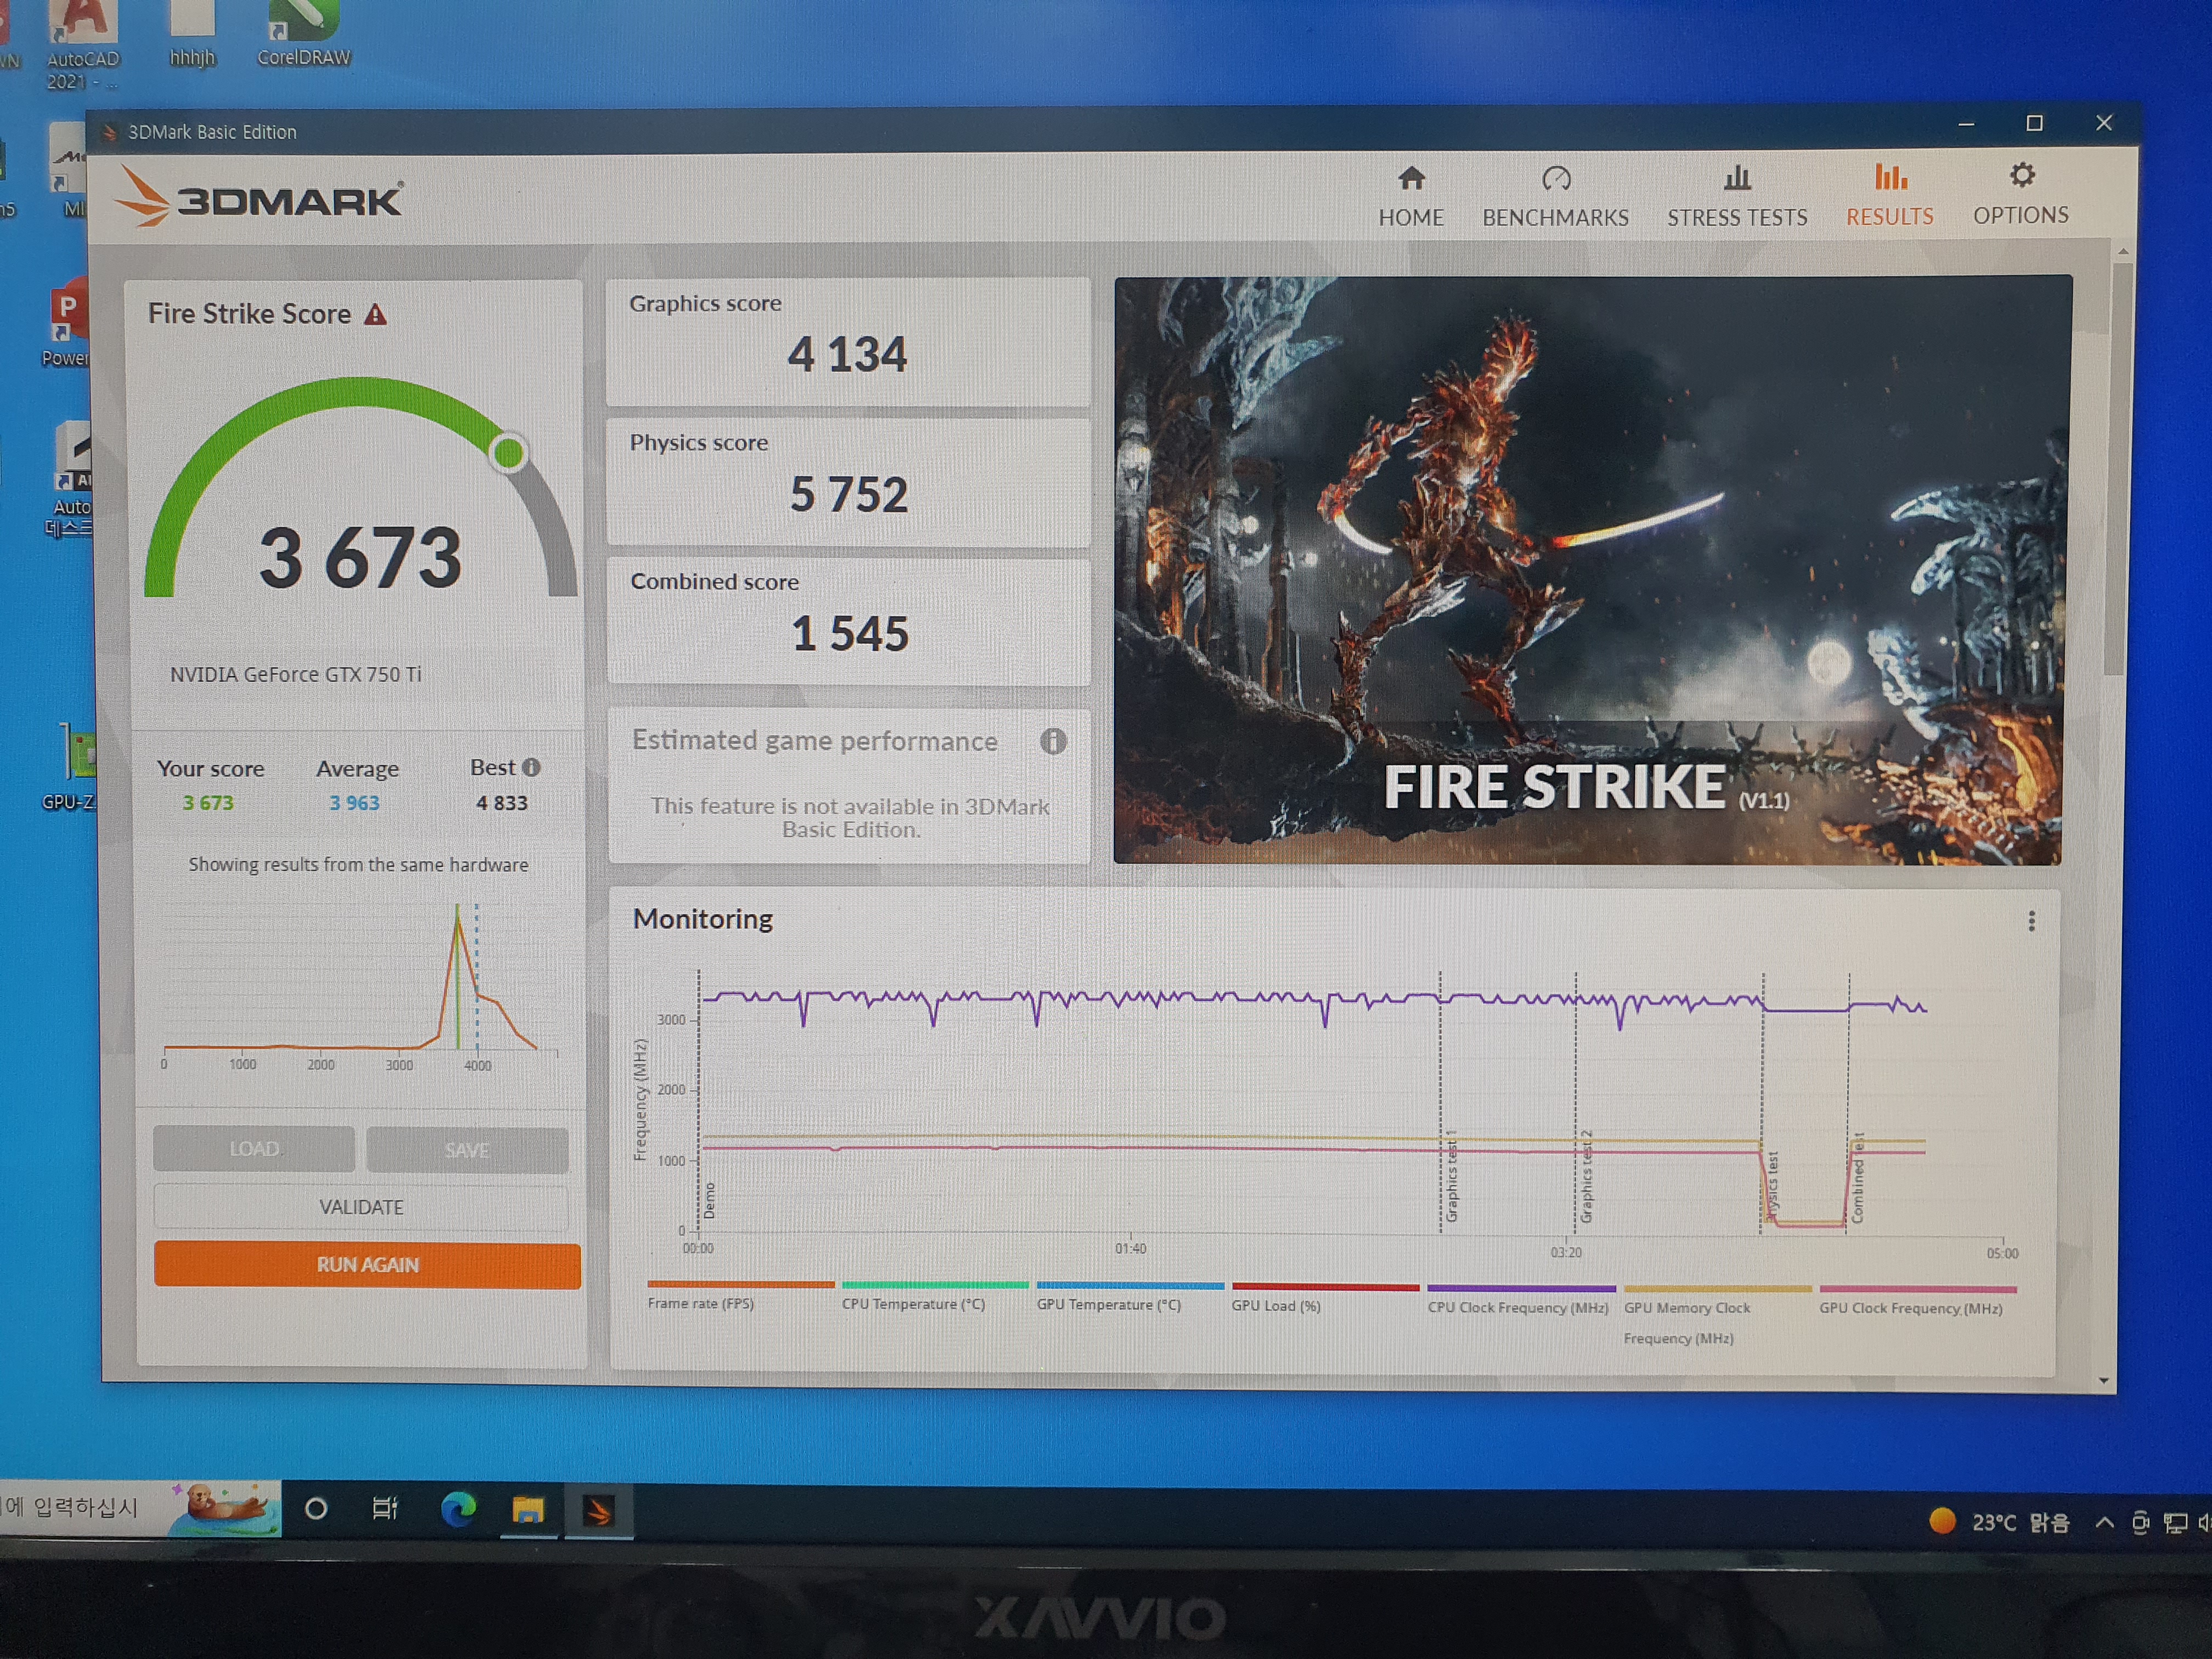Open Microsoft Edge from taskbar

458,1508
